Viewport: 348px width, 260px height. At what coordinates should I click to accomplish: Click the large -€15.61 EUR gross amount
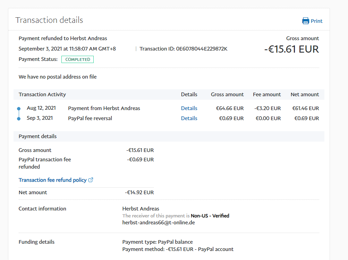coord(291,49)
